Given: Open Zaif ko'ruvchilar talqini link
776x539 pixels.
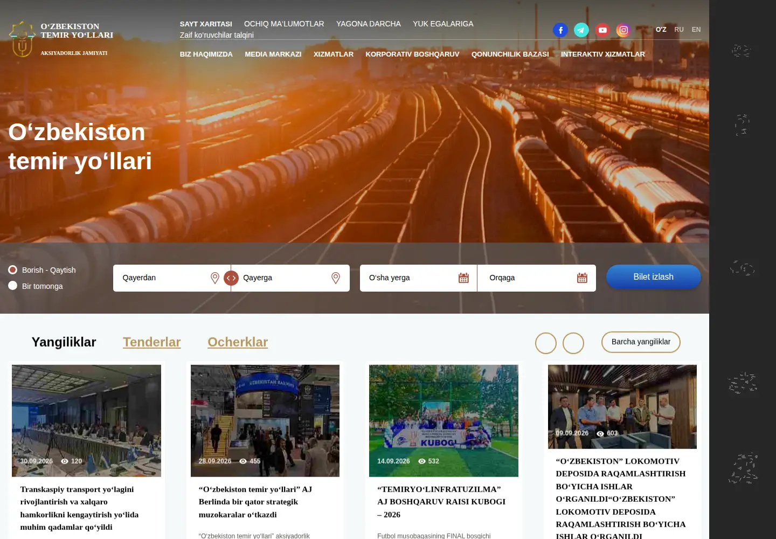Looking at the screenshot, I should pyautogui.click(x=217, y=35).
